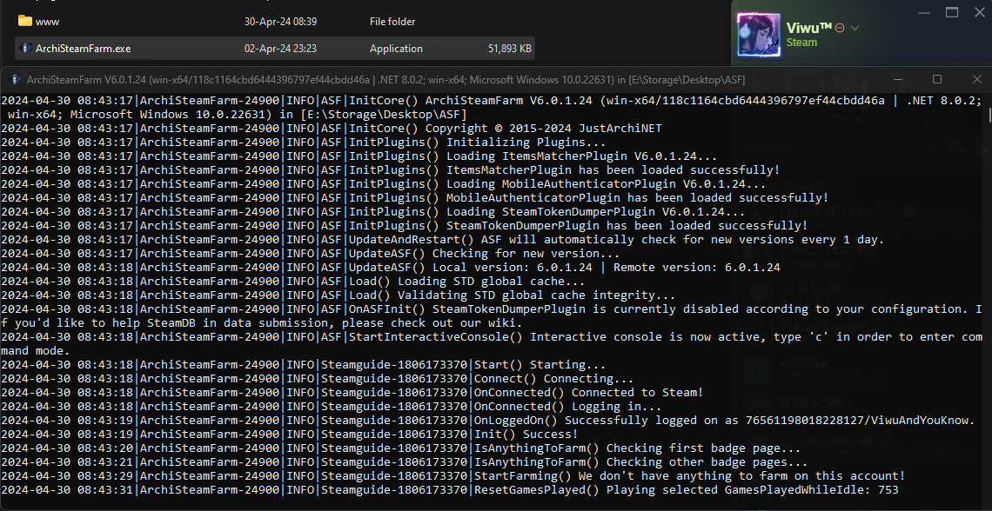Click log line 'Successfully logged on as 76561198018228127'
Image resolution: width=992 pixels, height=511 pixels.
click(x=488, y=421)
